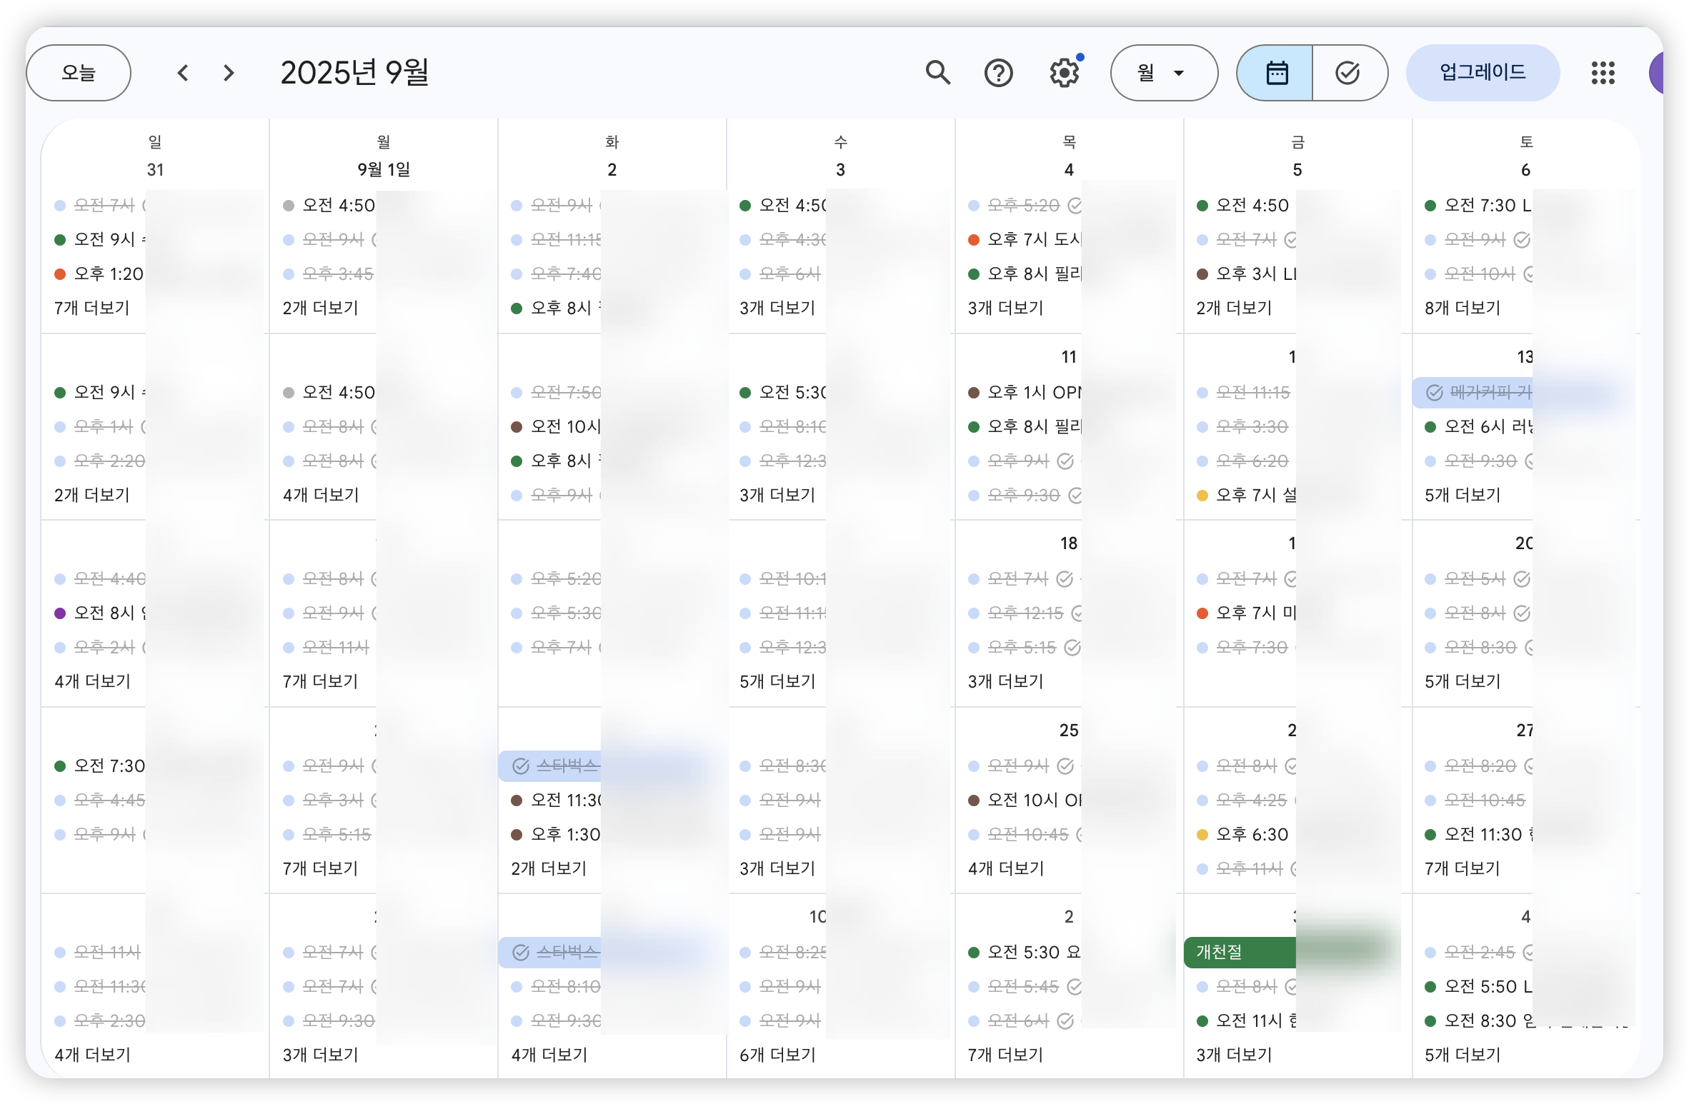The image size is (1689, 1104).
Task: Expand 8개 더보기 on Saturday 6
Action: [x=1463, y=308]
